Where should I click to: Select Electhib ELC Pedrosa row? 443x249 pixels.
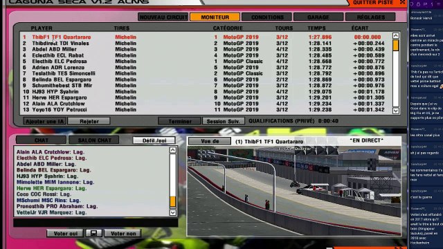(206, 62)
